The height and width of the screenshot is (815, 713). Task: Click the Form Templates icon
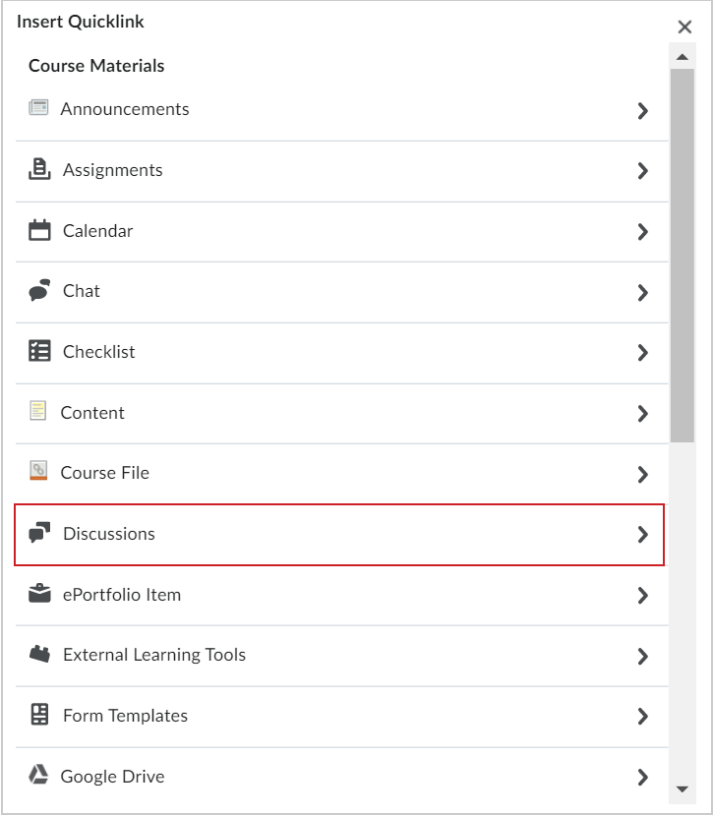pos(40,715)
